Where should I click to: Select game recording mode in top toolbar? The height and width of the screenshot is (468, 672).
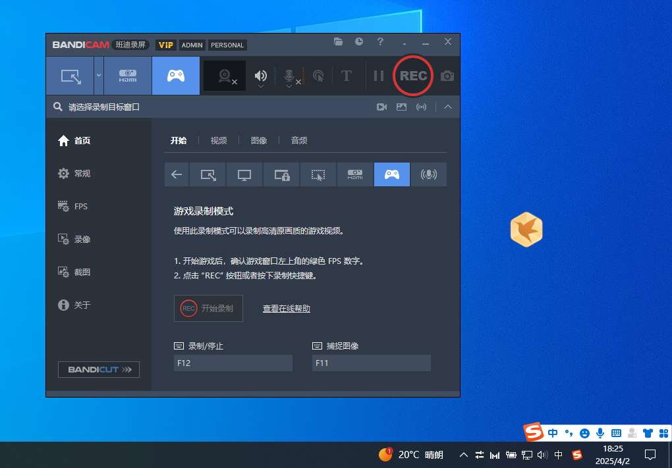click(x=176, y=76)
